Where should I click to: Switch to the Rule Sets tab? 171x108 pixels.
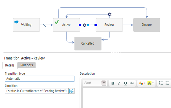(x=27, y=65)
